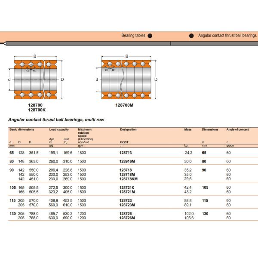The width and height of the screenshot is (258, 258).
Task: Select the 128718KM designation entry
Action: (x=127, y=179)
